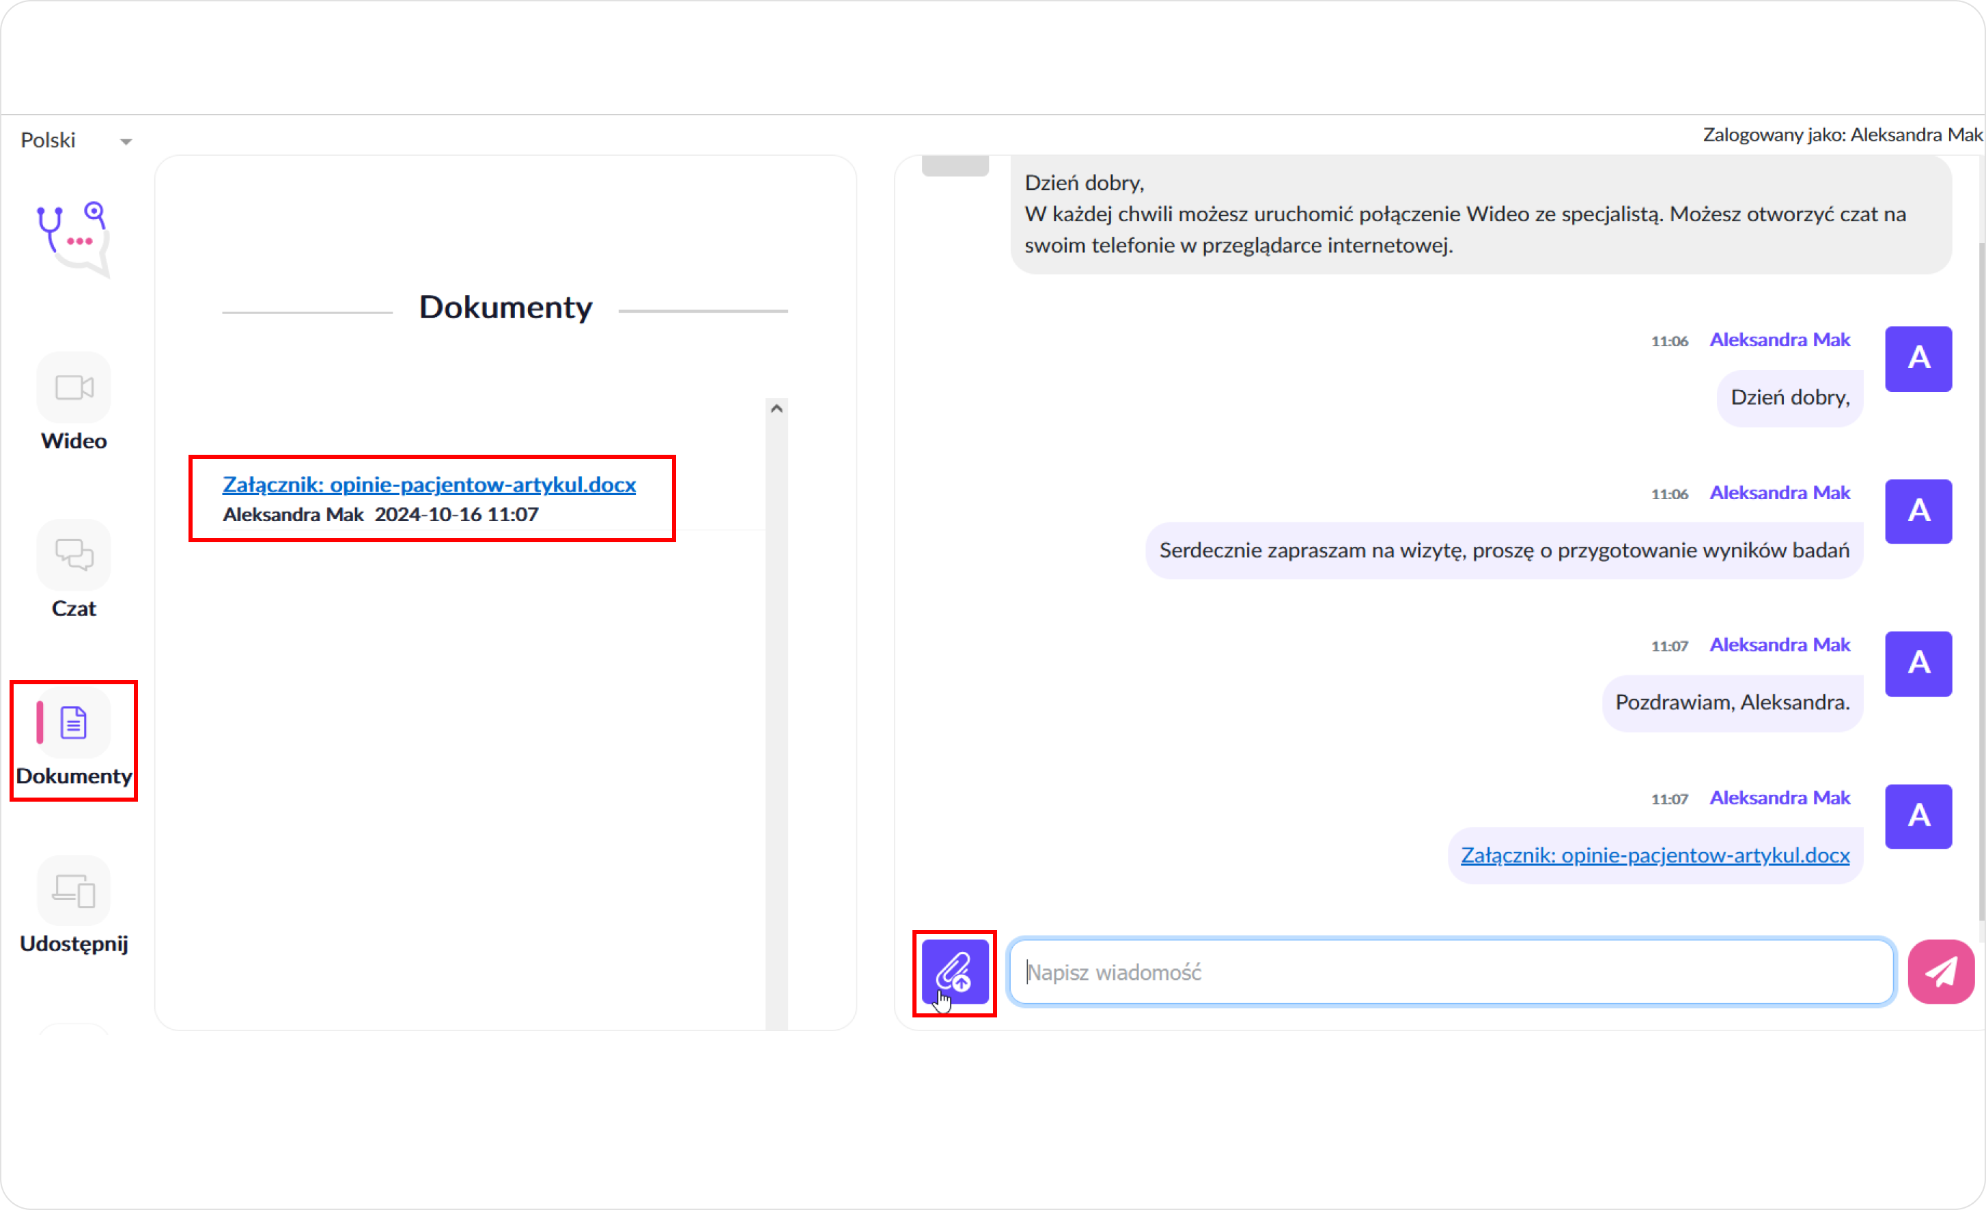Click avatar A beside the attachment message
1986x1210 pixels.
pos(1918,816)
